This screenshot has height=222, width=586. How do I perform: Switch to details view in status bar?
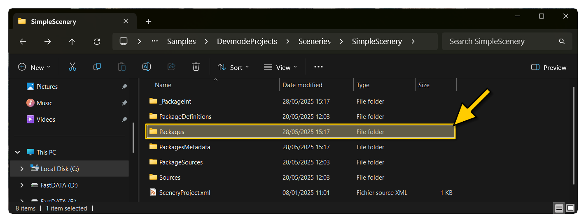pos(559,208)
